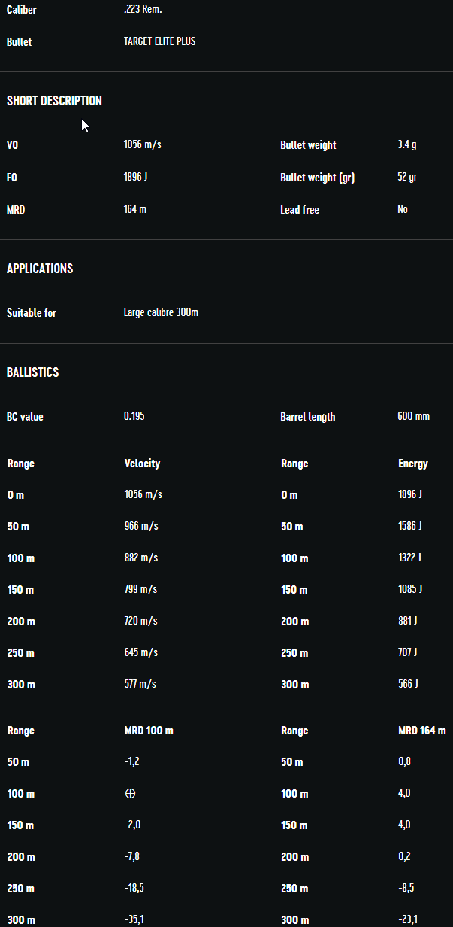
Task: Click the 1896 J E0 value in short description
Action: [x=135, y=177]
